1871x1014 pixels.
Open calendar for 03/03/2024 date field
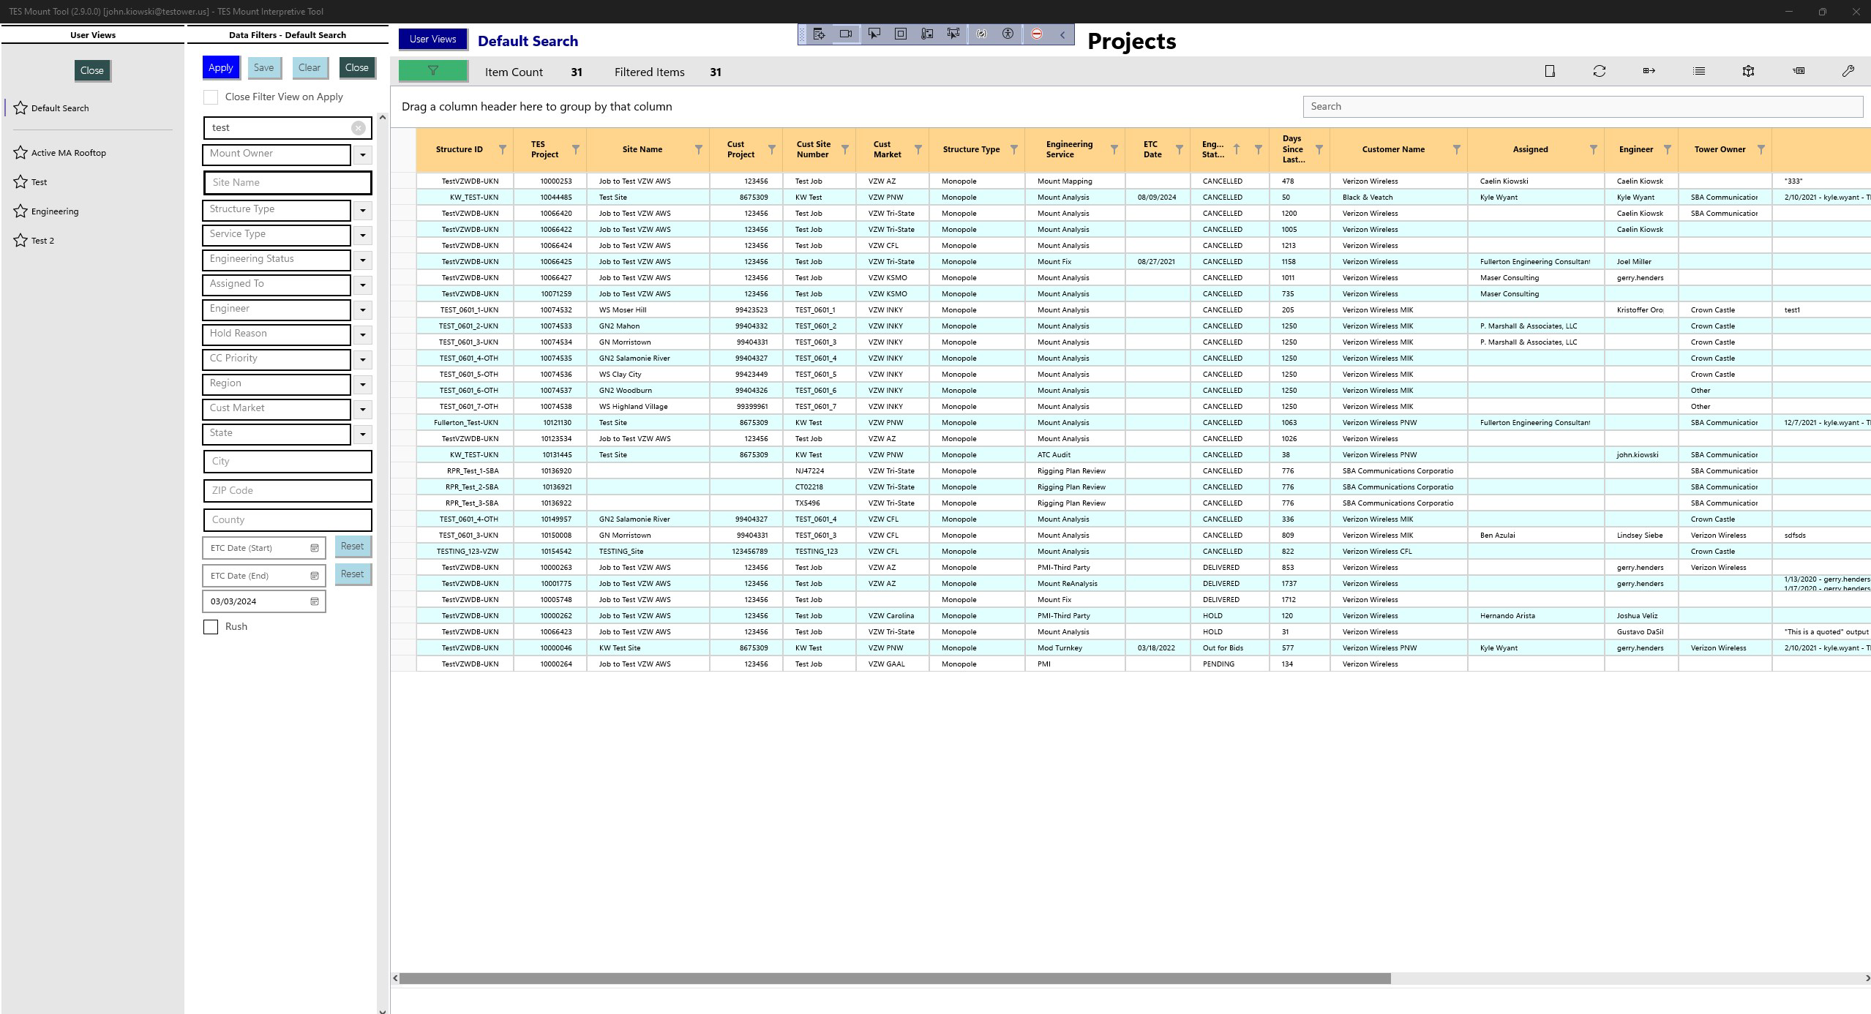(315, 601)
